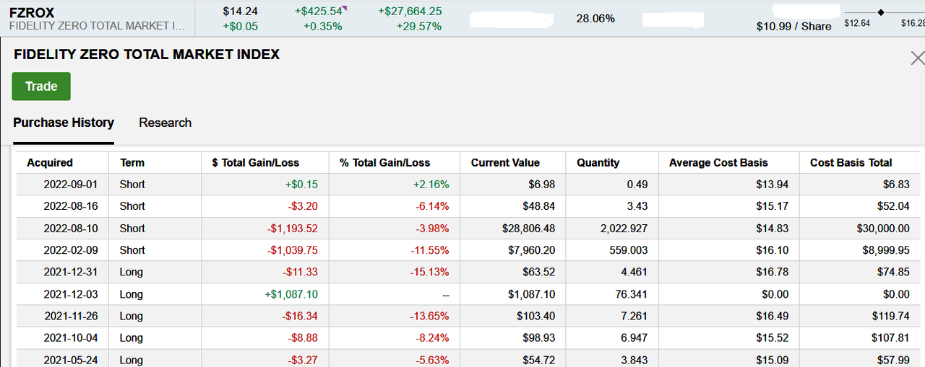The width and height of the screenshot is (925, 367).
Task: Sort by the Acquired column header
Action: point(50,163)
